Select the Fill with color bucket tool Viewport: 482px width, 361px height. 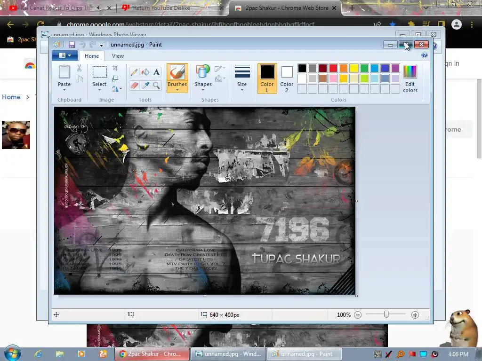[x=145, y=72]
